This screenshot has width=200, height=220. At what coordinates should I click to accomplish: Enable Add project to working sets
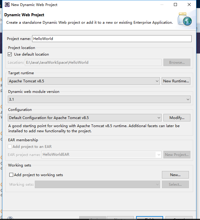click(x=11, y=175)
